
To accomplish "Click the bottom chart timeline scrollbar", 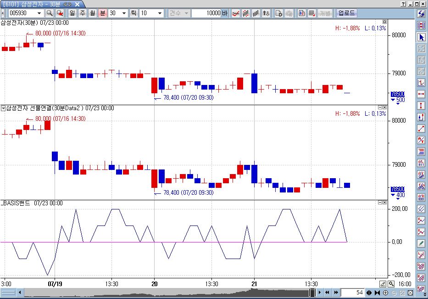I will (165, 293).
